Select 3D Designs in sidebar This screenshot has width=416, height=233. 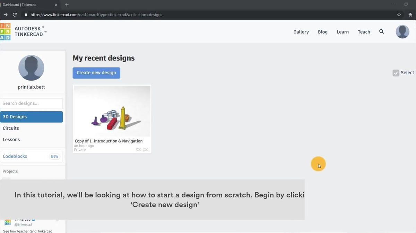click(x=32, y=117)
